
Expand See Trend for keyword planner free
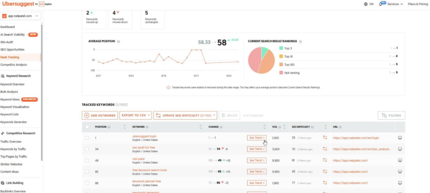[257, 183]
